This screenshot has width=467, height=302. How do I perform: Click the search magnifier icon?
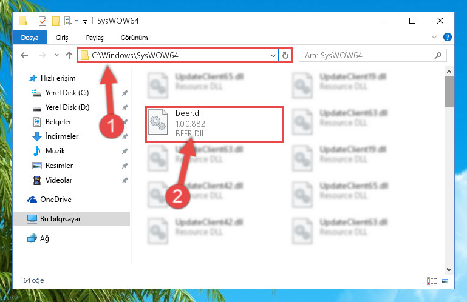pos(438,55)
